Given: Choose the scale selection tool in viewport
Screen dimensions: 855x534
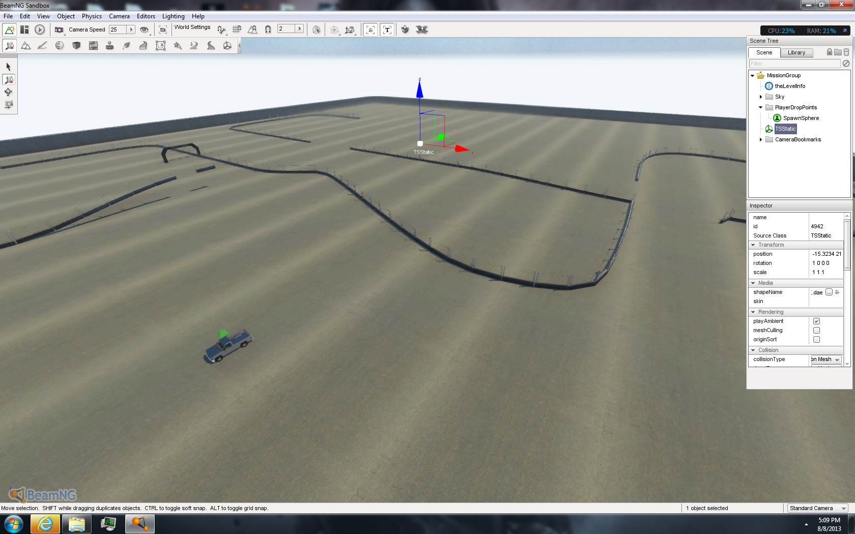Looking at the screenshot, I should (x=9, y=105).
